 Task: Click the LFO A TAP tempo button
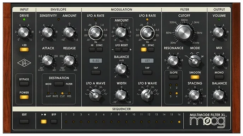coord(96,72)
